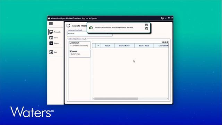The height and width of the screenshot is (125, 222).
Task: Click the horizontal scrollbar thumb in results table
Action: pyautogui.click(x=116, y=99)
